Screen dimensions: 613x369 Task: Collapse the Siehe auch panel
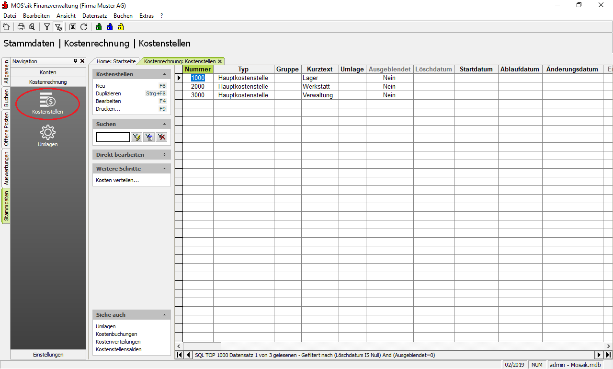pyautogui.click(x=164, y=315)
